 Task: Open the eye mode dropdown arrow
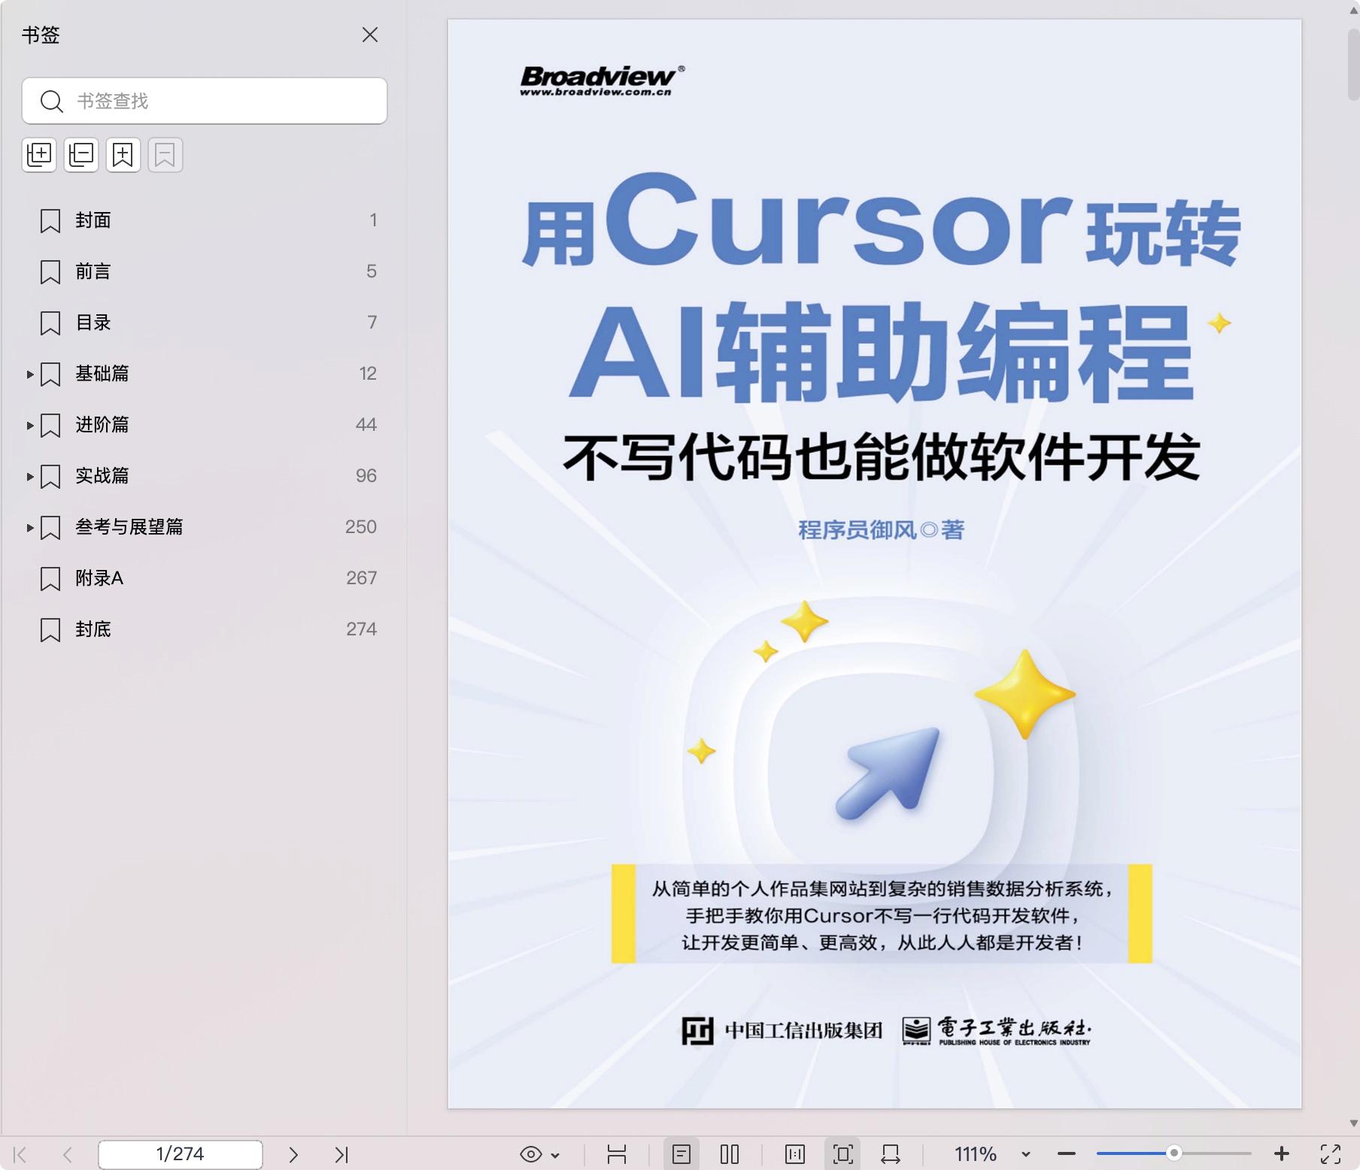(x=555, y=1155)
